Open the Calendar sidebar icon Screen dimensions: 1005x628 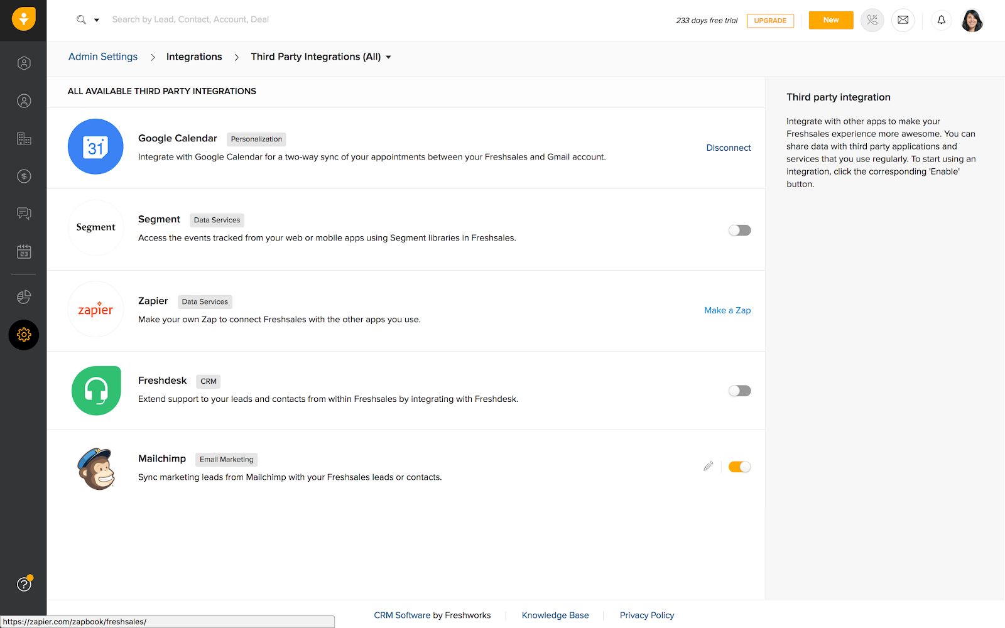(x=24, y=252)
